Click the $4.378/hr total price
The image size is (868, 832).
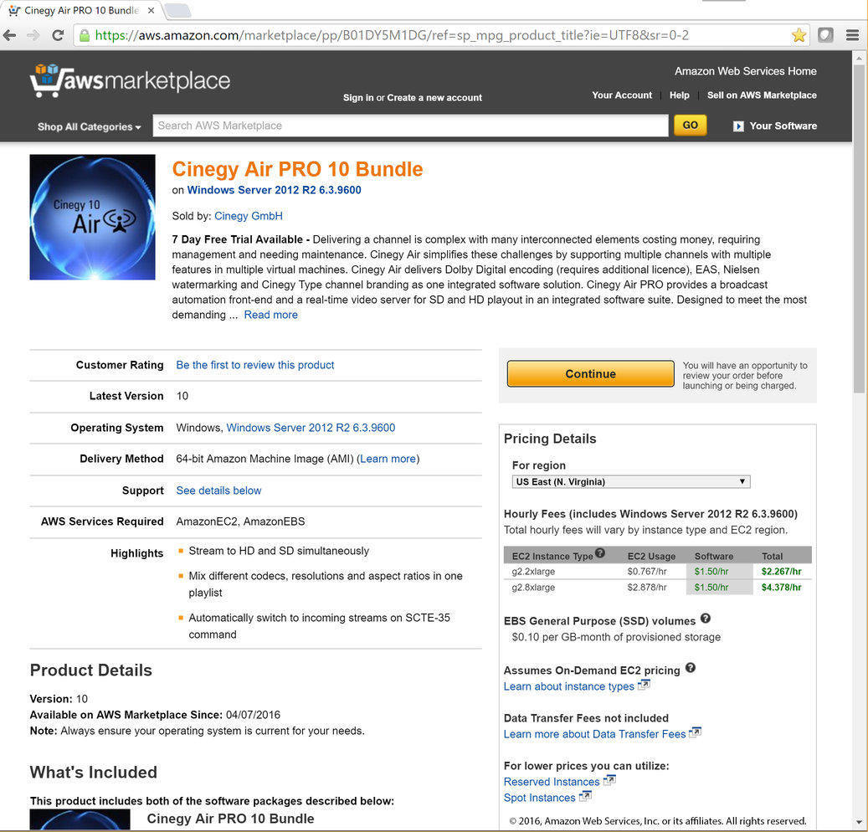781,588
